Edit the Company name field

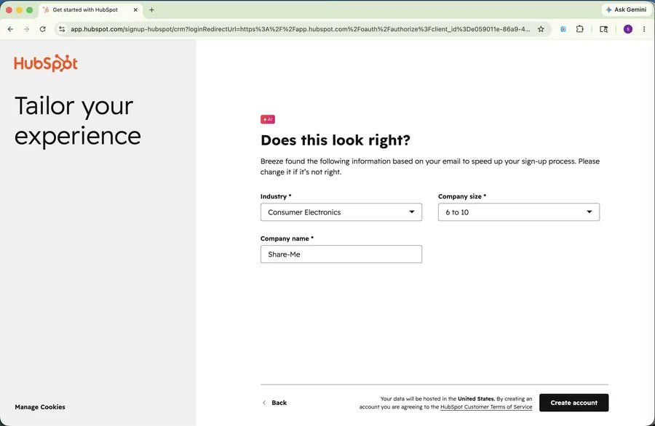click(x=341, y=254)
